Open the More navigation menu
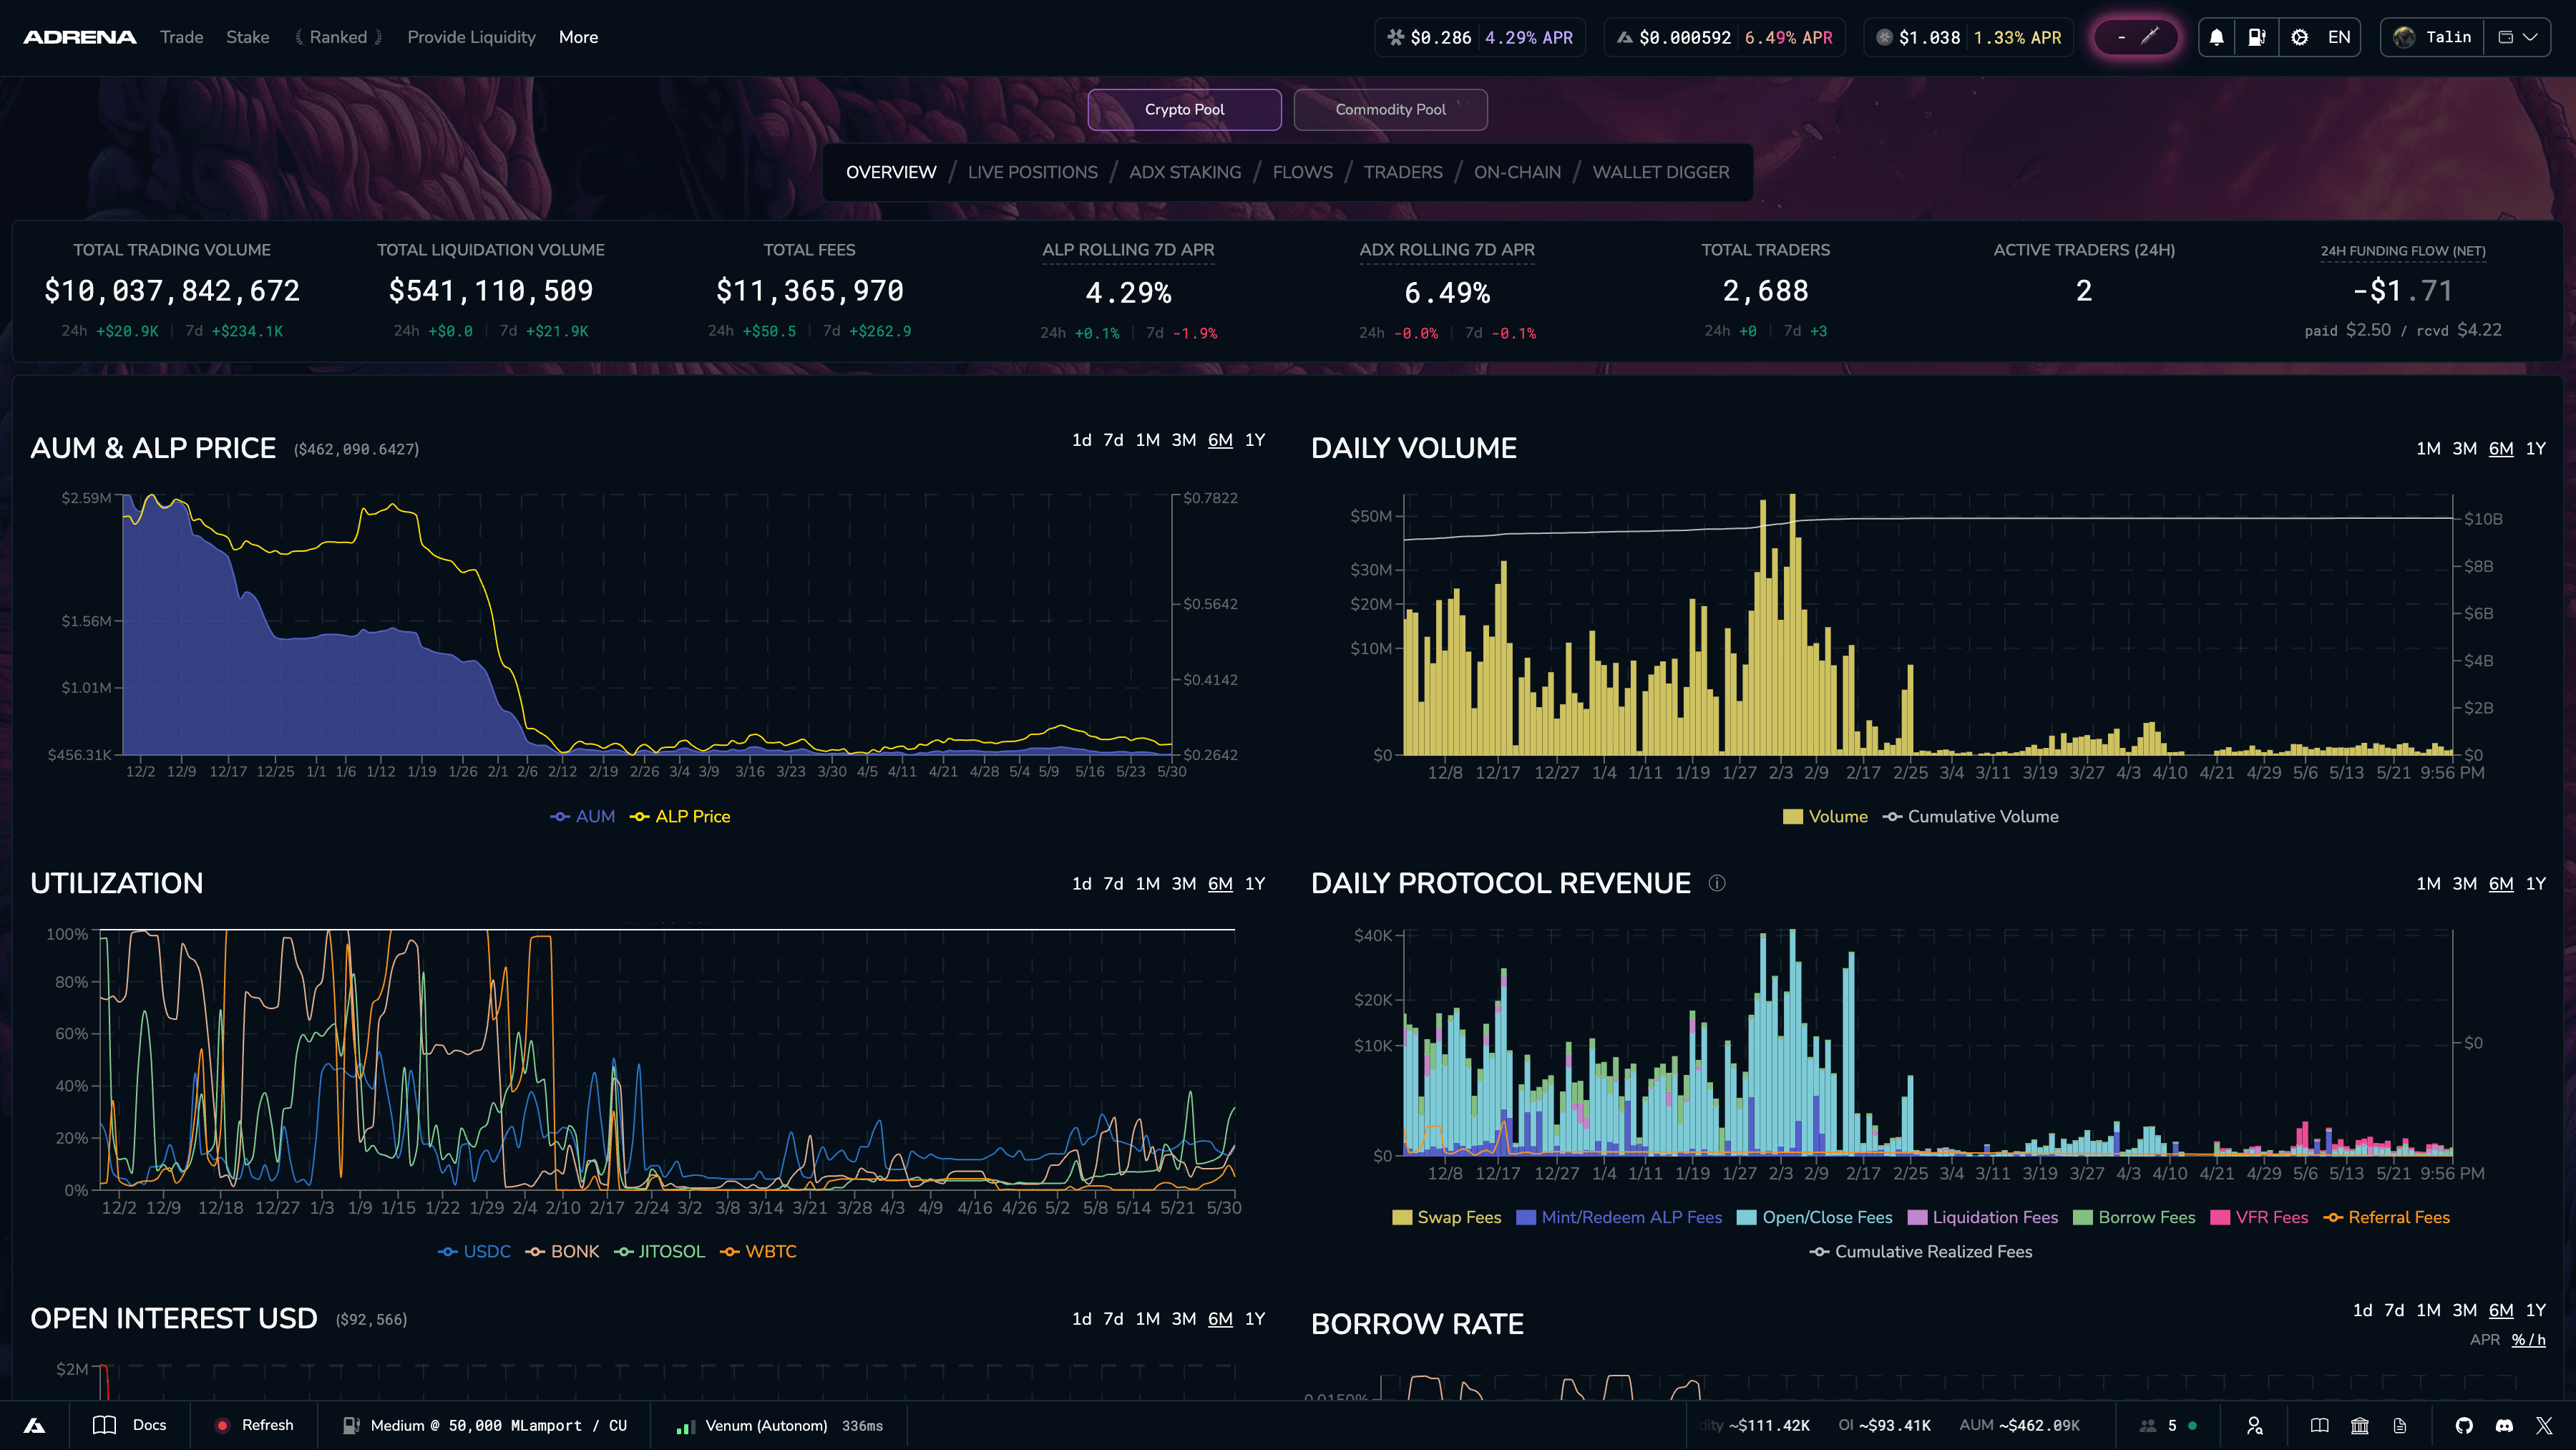This screenshot has width=2576, height=1450. point(578,37)
